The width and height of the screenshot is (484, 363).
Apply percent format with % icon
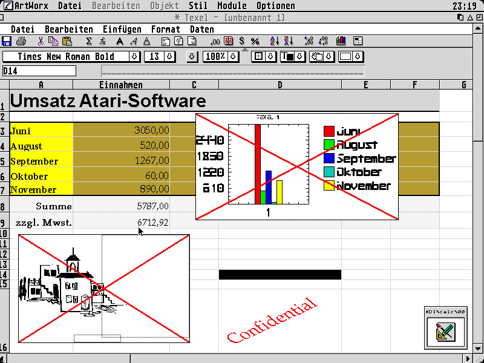click(255, 41)
